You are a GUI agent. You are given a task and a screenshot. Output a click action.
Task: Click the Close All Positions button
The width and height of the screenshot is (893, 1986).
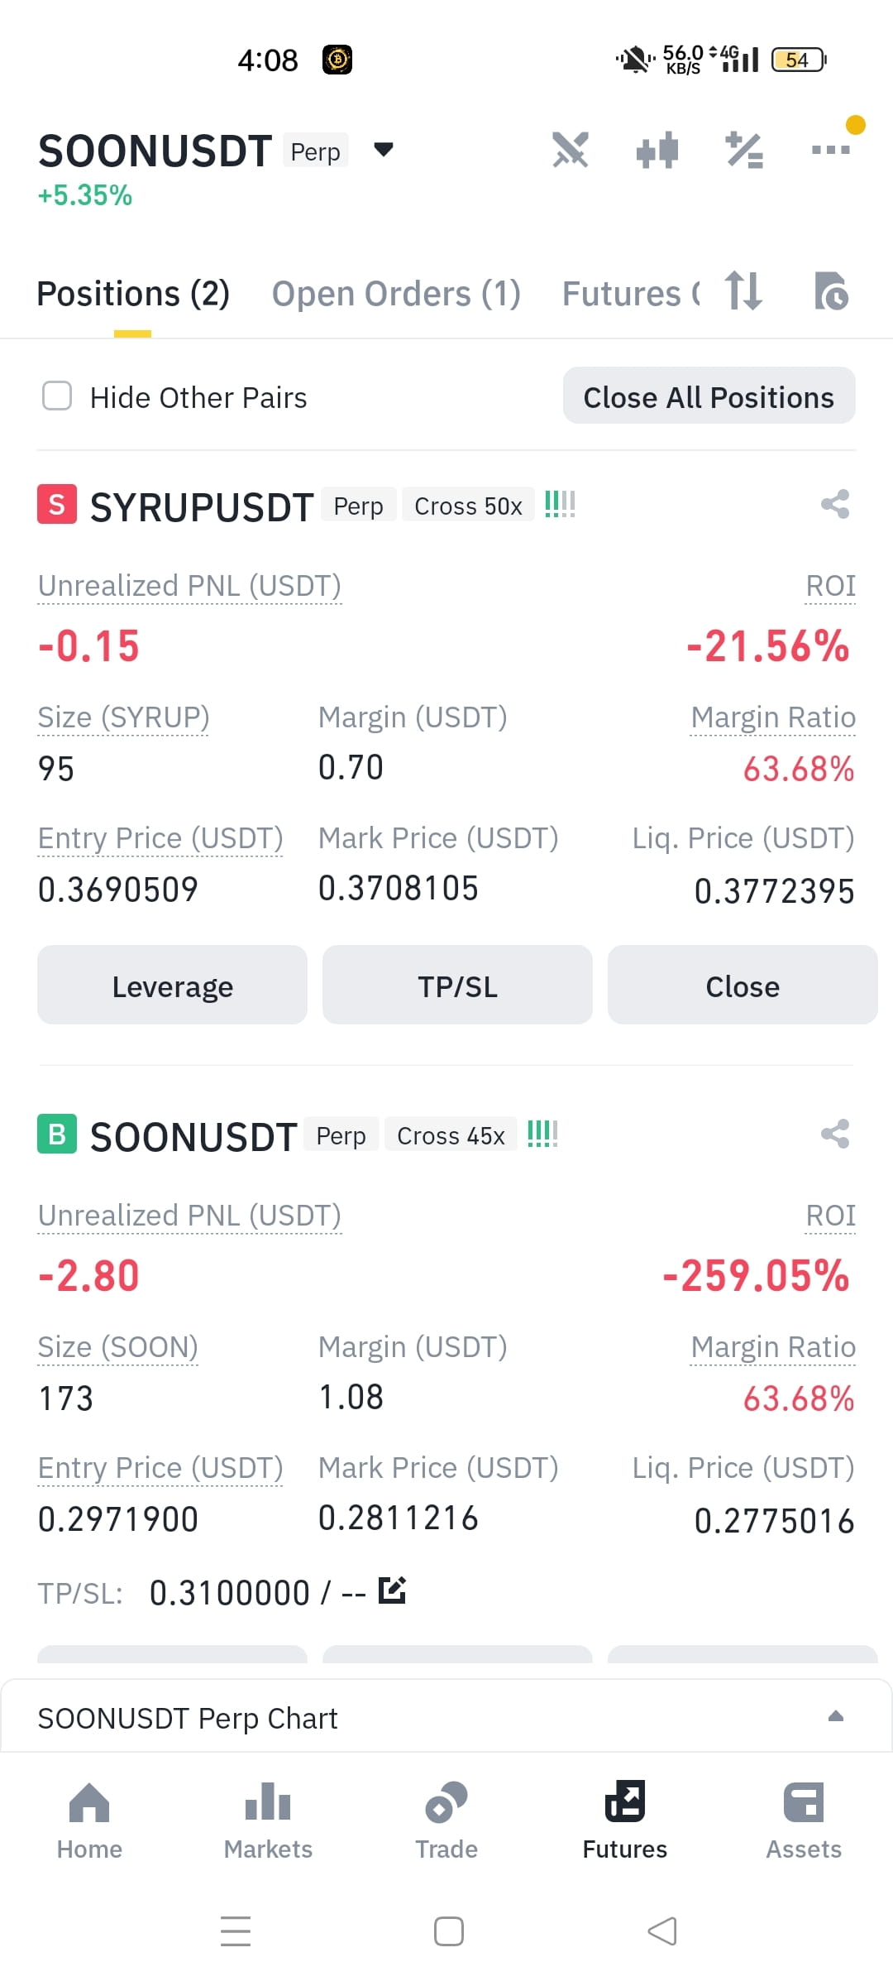click(x=709, y=396)
